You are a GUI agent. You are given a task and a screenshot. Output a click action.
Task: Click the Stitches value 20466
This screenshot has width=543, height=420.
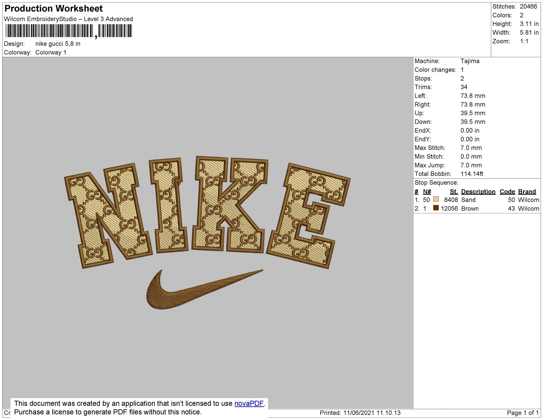528,6
